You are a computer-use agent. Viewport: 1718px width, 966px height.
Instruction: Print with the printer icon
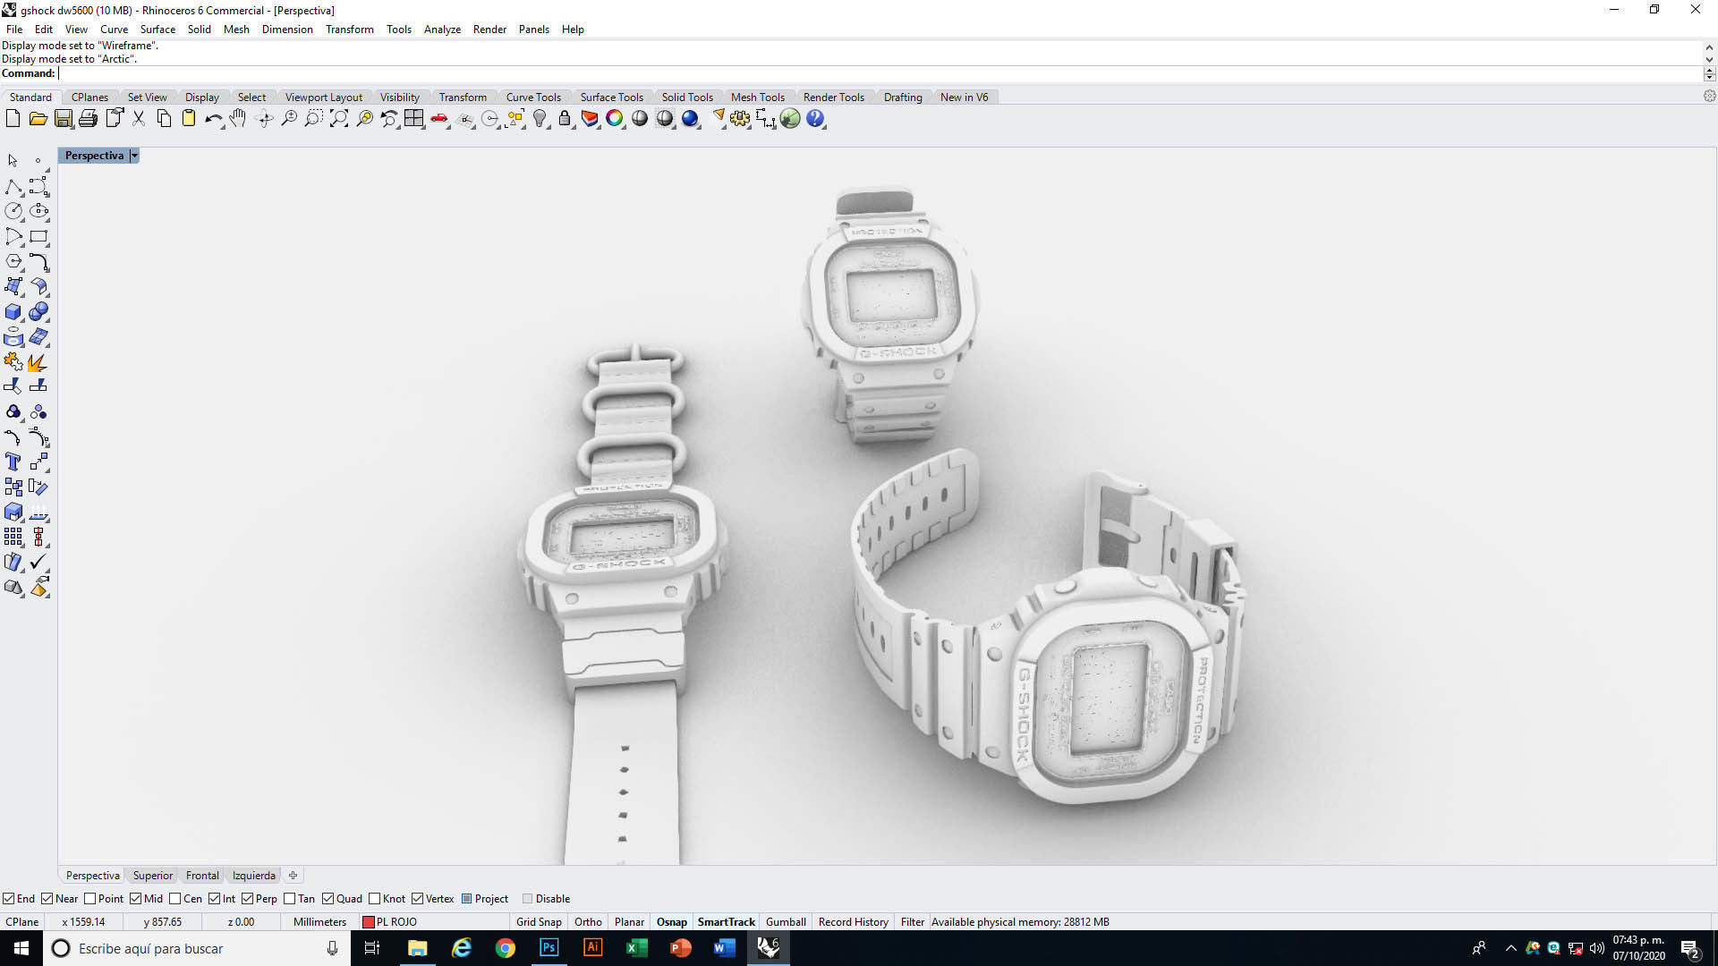88,119
